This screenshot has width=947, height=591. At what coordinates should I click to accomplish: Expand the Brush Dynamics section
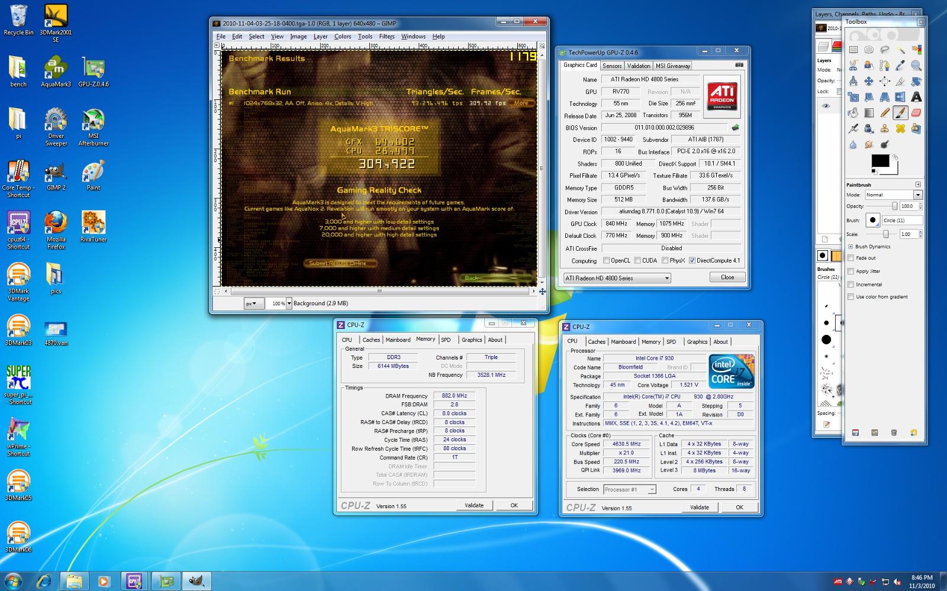(851, 247)
